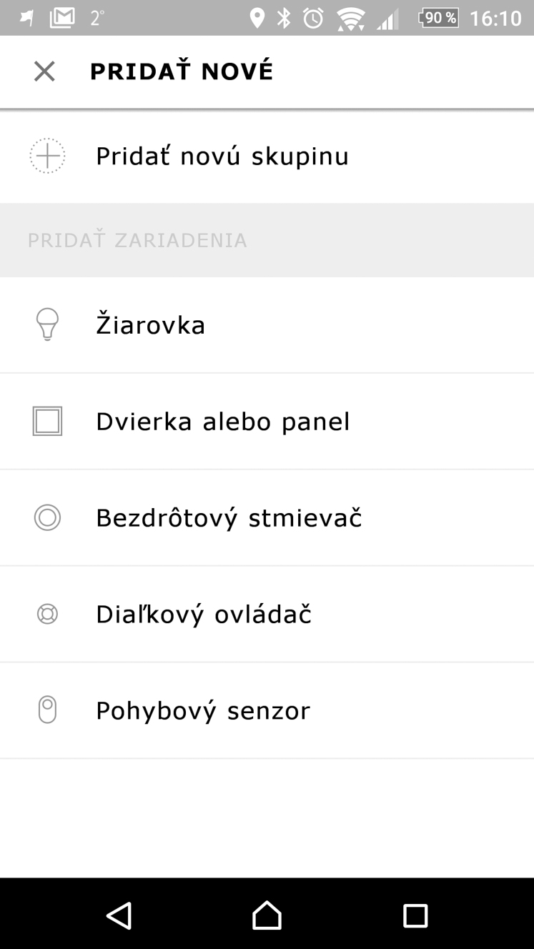
Task: Tap the mail notification icon
Action: [x=62, y=18]
